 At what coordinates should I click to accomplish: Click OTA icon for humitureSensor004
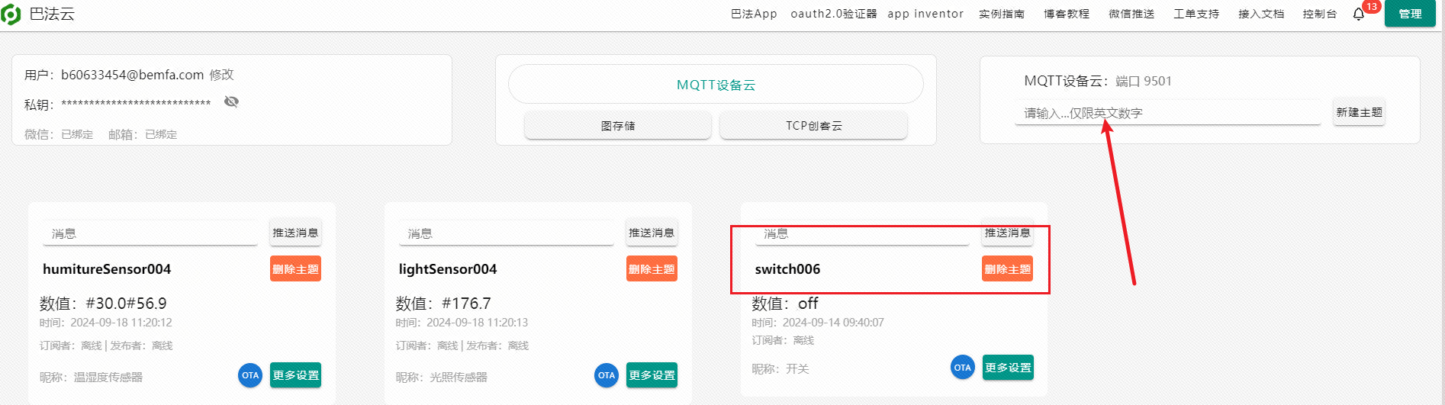point(250,375)
